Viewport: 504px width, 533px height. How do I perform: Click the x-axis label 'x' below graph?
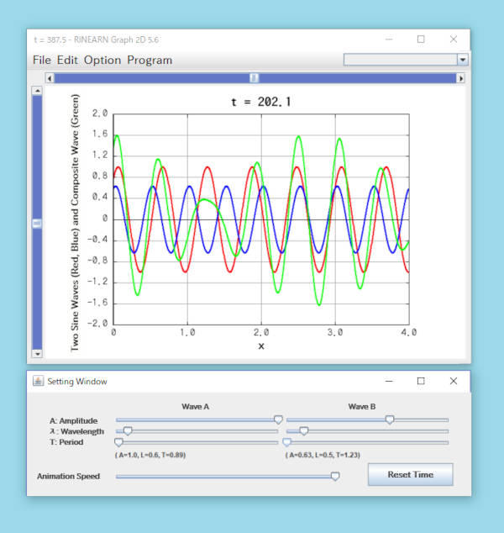pyautogui.click(x=261, y=346)
